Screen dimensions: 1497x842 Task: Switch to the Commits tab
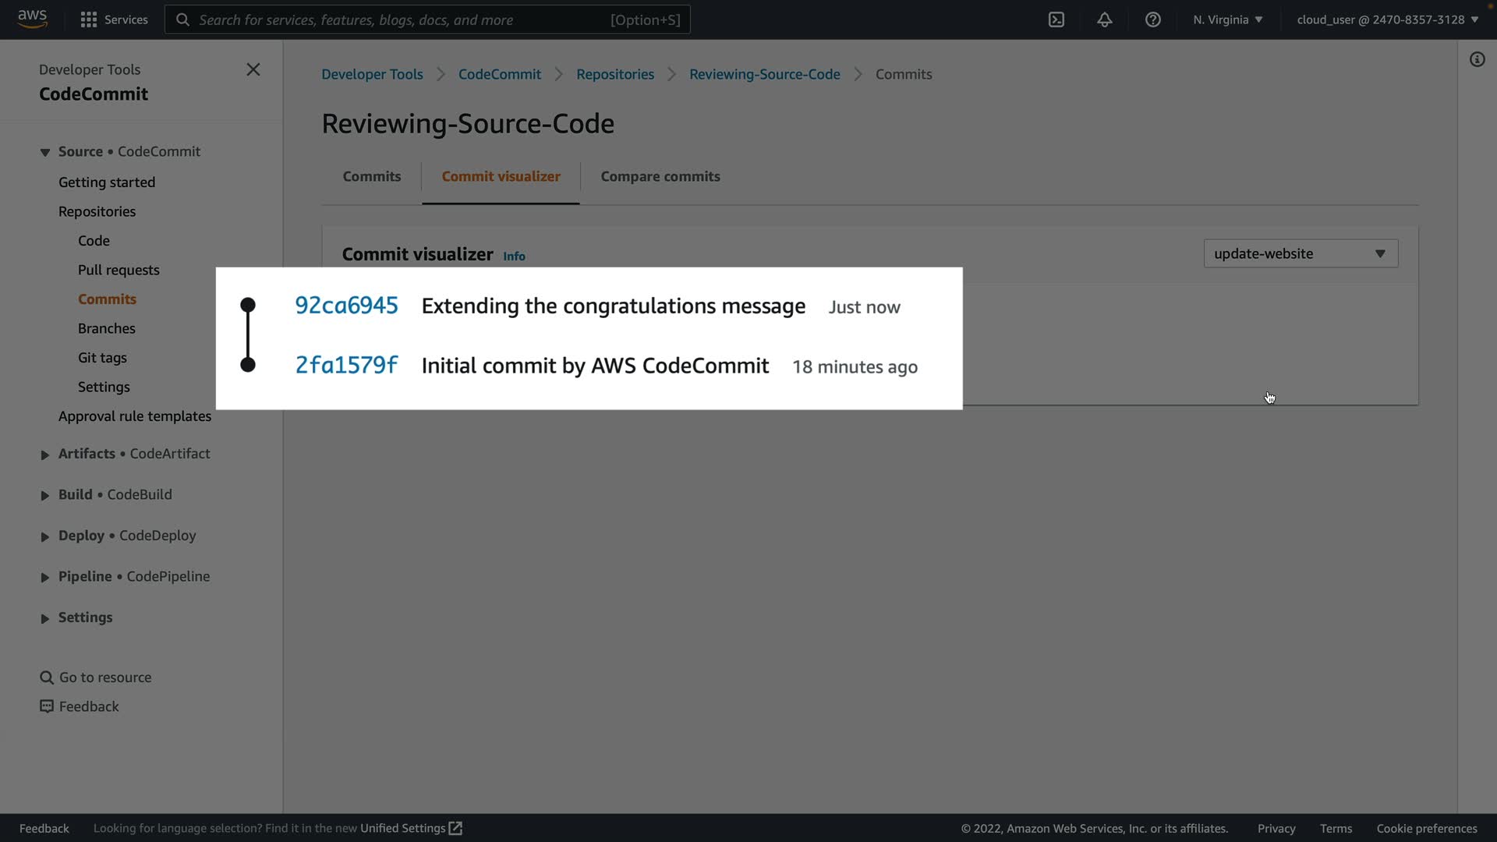click(371, 176)
